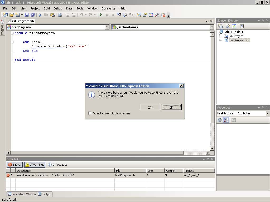Open the Properties Window toolbar icon

145,15
